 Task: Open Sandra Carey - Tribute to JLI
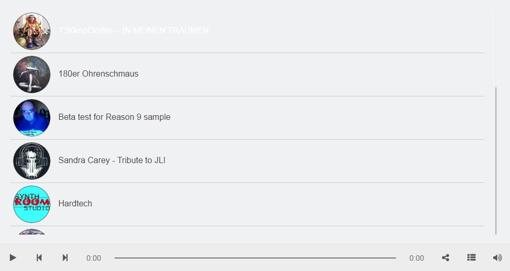[112, 161]
